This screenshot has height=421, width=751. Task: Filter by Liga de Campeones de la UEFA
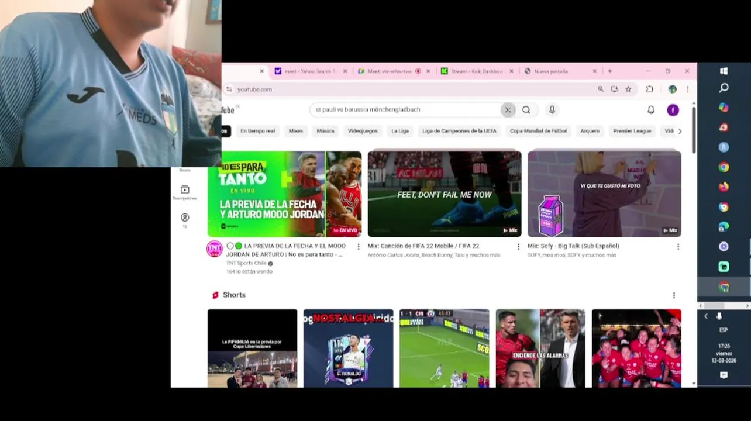pyautogui.click(x=459, y=131)
